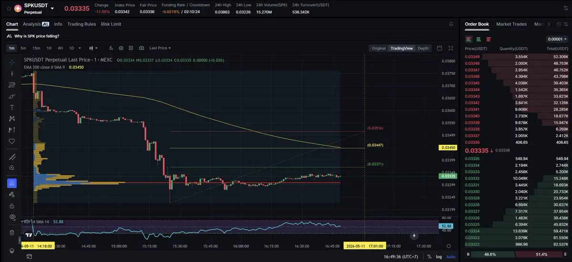Screen dimensions: 572x262
Task: Select the brush drawing tool
Action: tap(12, 96)
